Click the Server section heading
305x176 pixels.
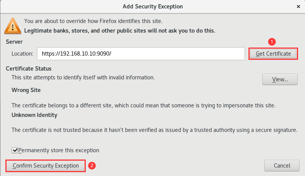coord(14,41)
